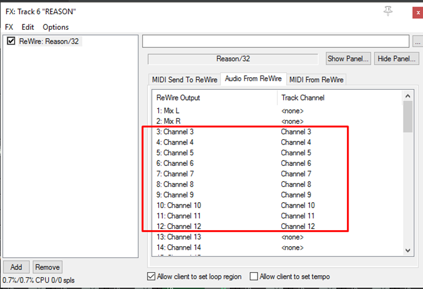
Task: Switch to MIDI From ReWire tab
Action: point(317,80)
